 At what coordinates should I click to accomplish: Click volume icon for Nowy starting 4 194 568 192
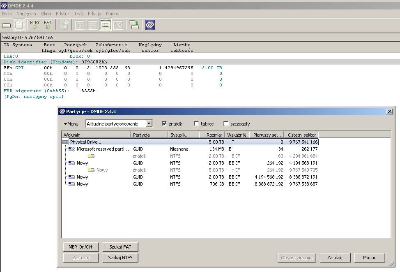[x=72, y=177]
